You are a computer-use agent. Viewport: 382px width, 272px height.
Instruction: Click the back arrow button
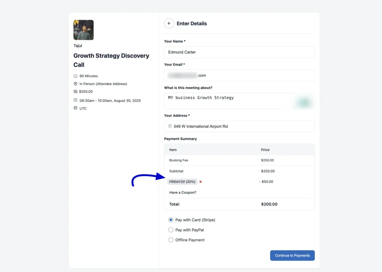(x=169, y=23)
